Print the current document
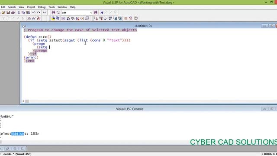277x156 pixels. click(x=13, y=13)
